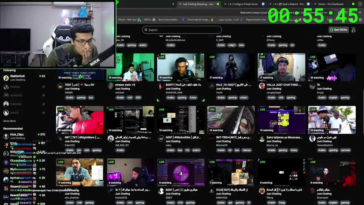Select the english tag under Artyjx

(x=333, y=98)
